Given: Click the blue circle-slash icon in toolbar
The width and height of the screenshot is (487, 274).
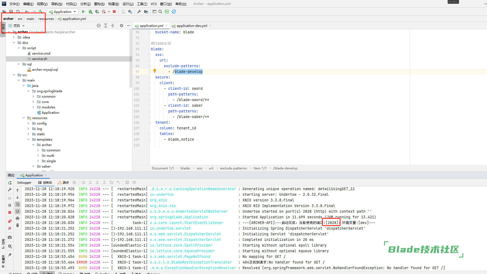Looking at the screenshot, I should 174,12.
